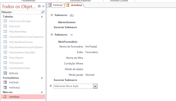Select the AutoKeys macro row
This screenshot has height=101, width=176.
pyautogui.click(x=23, y=97)
